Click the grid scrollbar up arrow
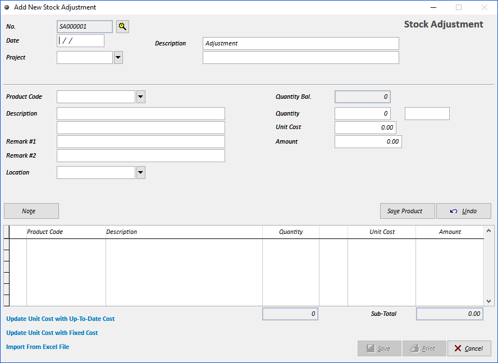The width and height of the screenshot is (498, 363). coord(489,231)
